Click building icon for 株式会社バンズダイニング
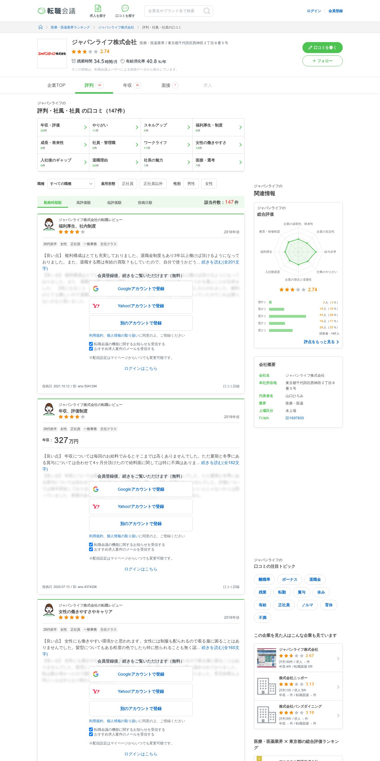The width and height of the screenshot is (380, 761). tap(266, 714)
